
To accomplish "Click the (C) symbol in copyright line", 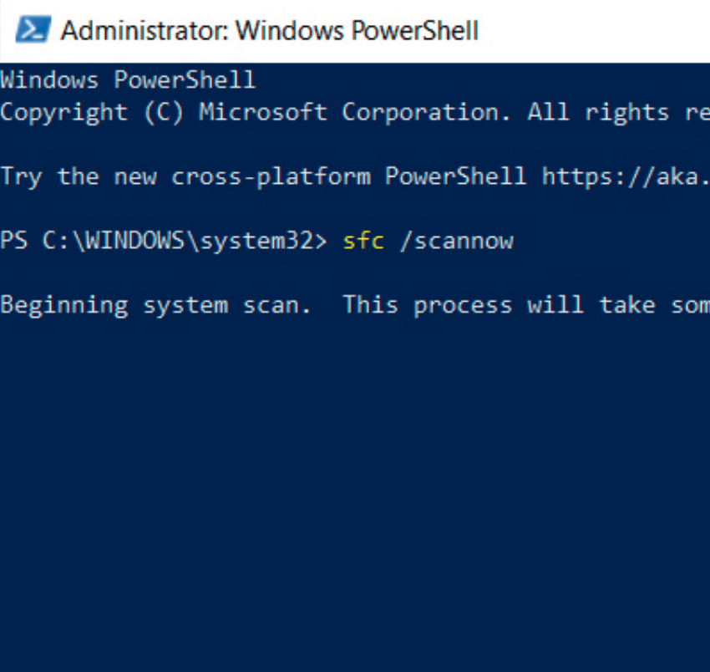I will [164, 112].
